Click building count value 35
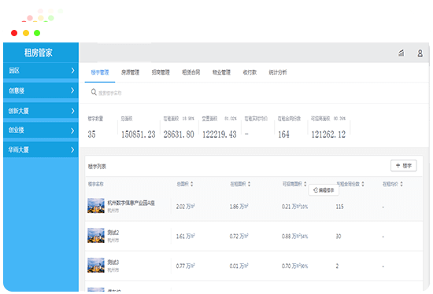The image size is (433, 294). tap(91, 134)
